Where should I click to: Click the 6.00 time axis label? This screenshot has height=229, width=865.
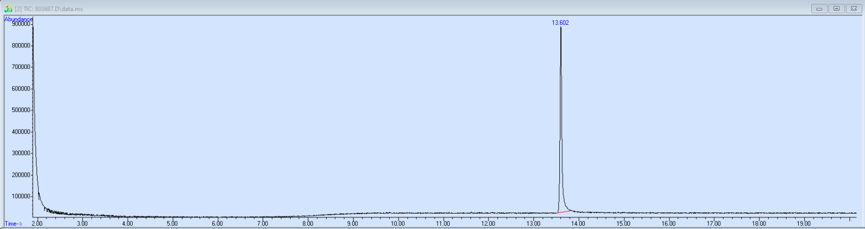coord(217,223)
